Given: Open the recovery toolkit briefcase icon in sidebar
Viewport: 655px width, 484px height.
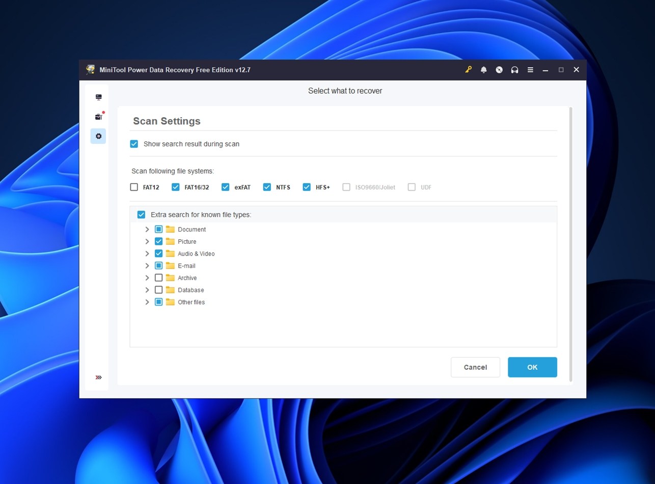Looking at the screenshot, I should click(x=98, y=116).
